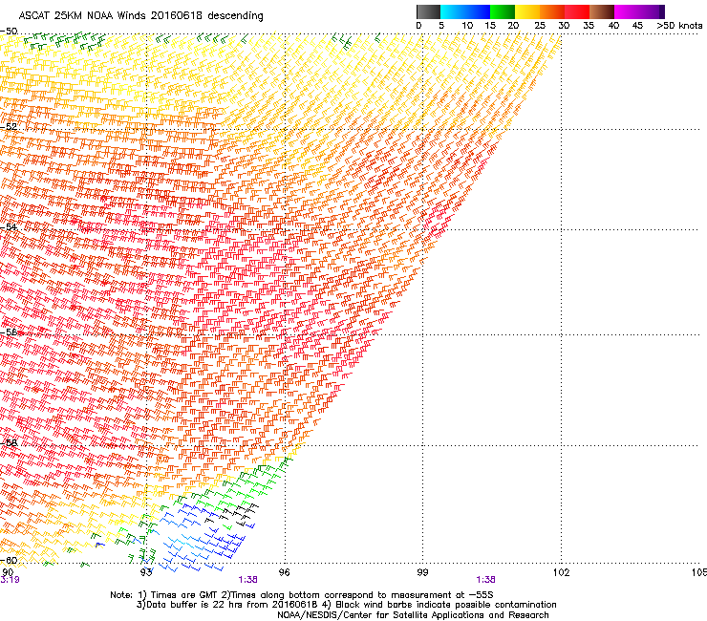
Task: Click the 'NOAA/NESDIS/Center for Satellite Applications and Research' credit
Action: [413, 615]
